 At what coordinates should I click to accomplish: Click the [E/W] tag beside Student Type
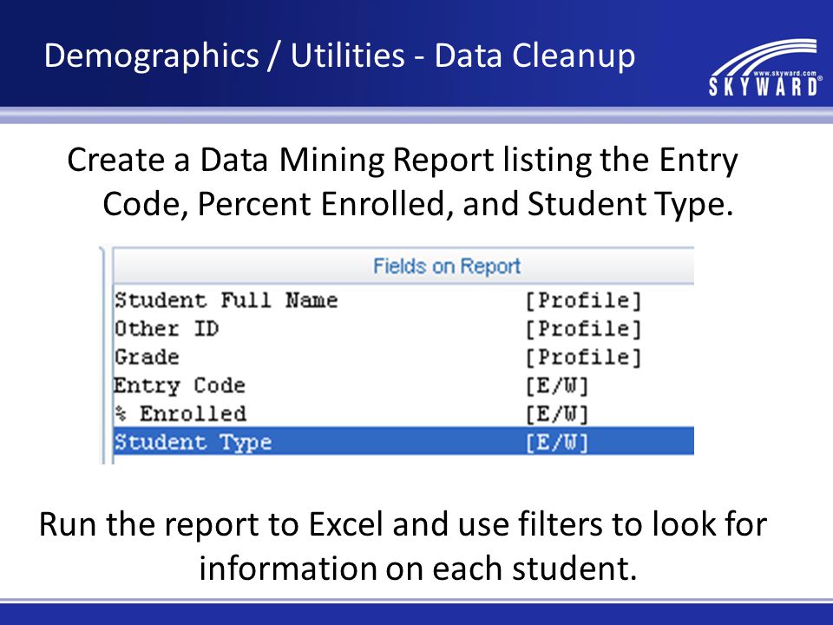tap(557, 442)
